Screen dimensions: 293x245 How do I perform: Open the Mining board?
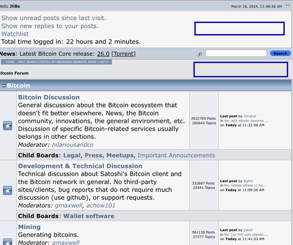pos(29,227)
